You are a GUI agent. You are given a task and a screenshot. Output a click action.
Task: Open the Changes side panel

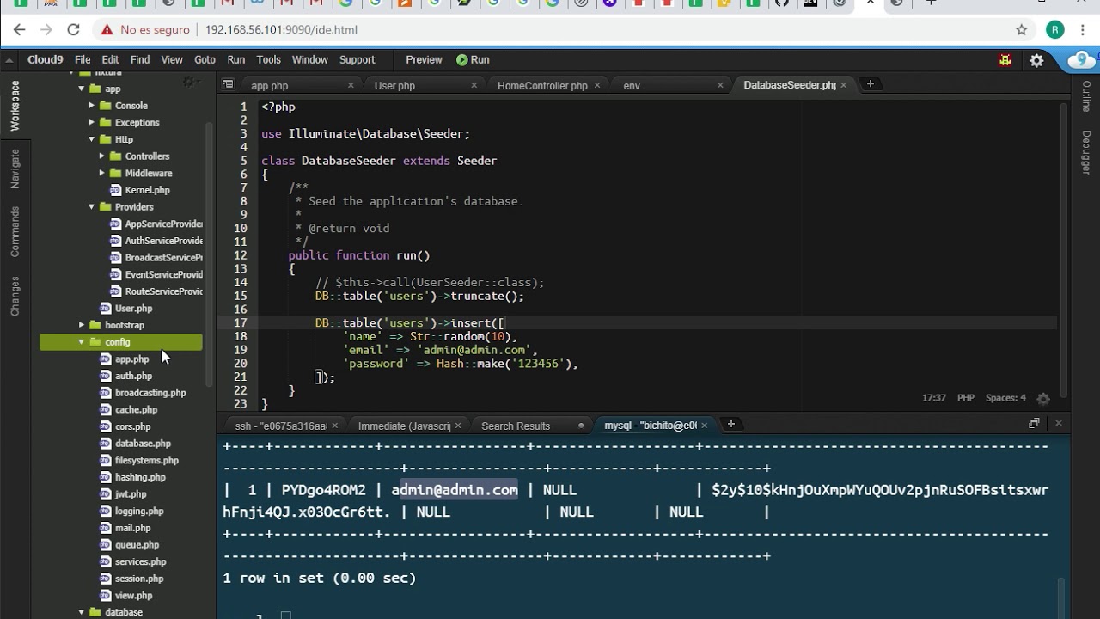click(x=15, y=296)
